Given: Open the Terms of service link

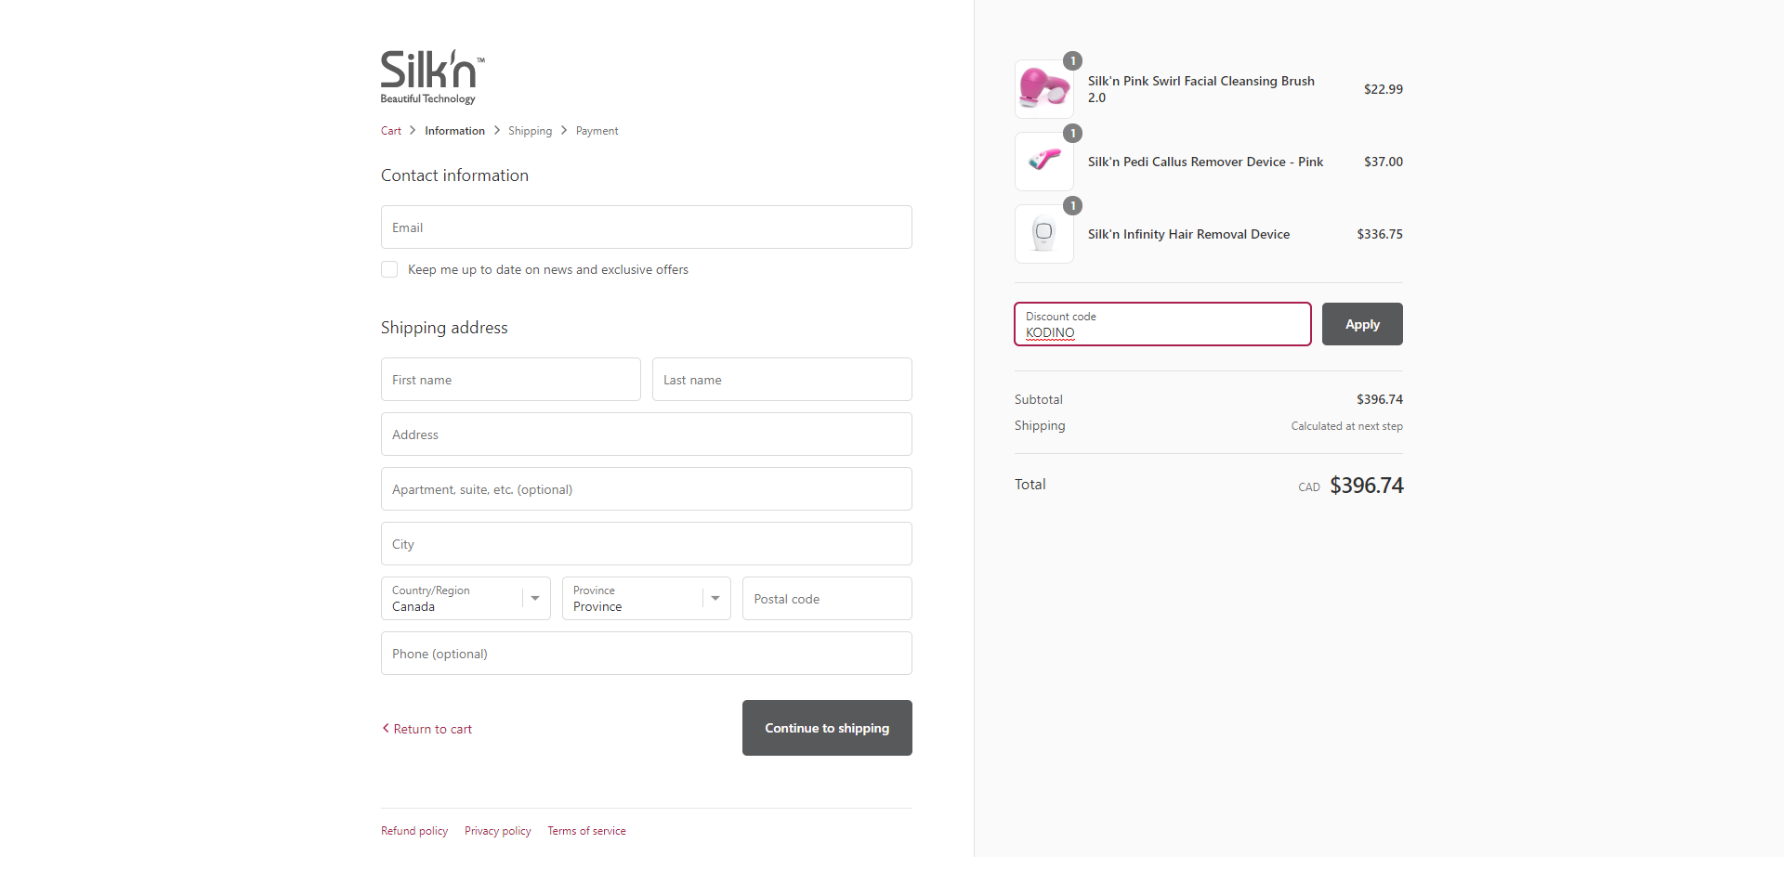Looking at the screenshot, I should click(x=586, y=831).
